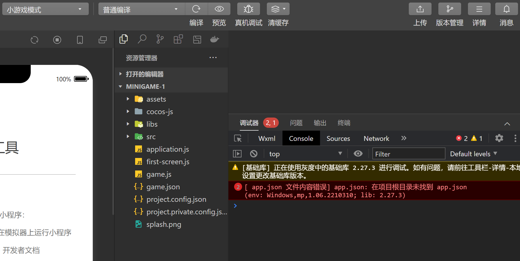Open DevTools settings gear

tap(499, 138)
